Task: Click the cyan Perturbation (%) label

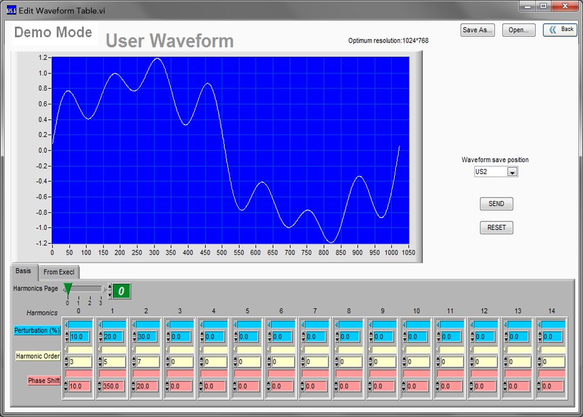Action: point(37,330)
